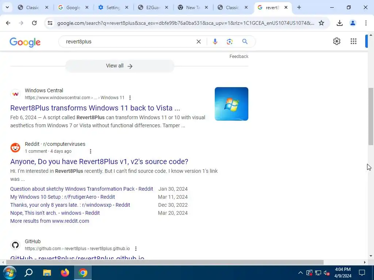Search by image with Google Lens
Viewport: 374px width, 280px height.
(229, 42)
